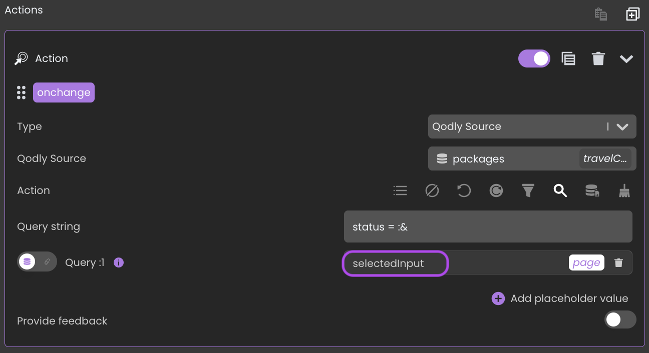Choose the filter funnel action icon

528,190
